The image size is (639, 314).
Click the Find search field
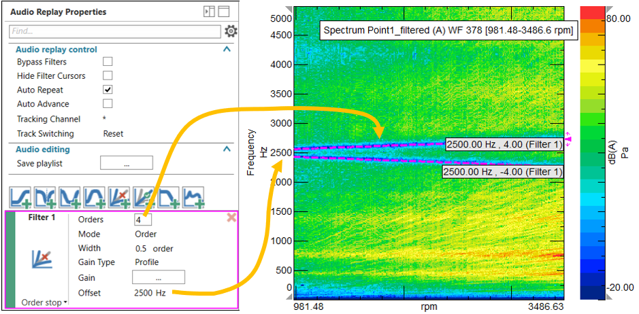(x=114, y=31)
